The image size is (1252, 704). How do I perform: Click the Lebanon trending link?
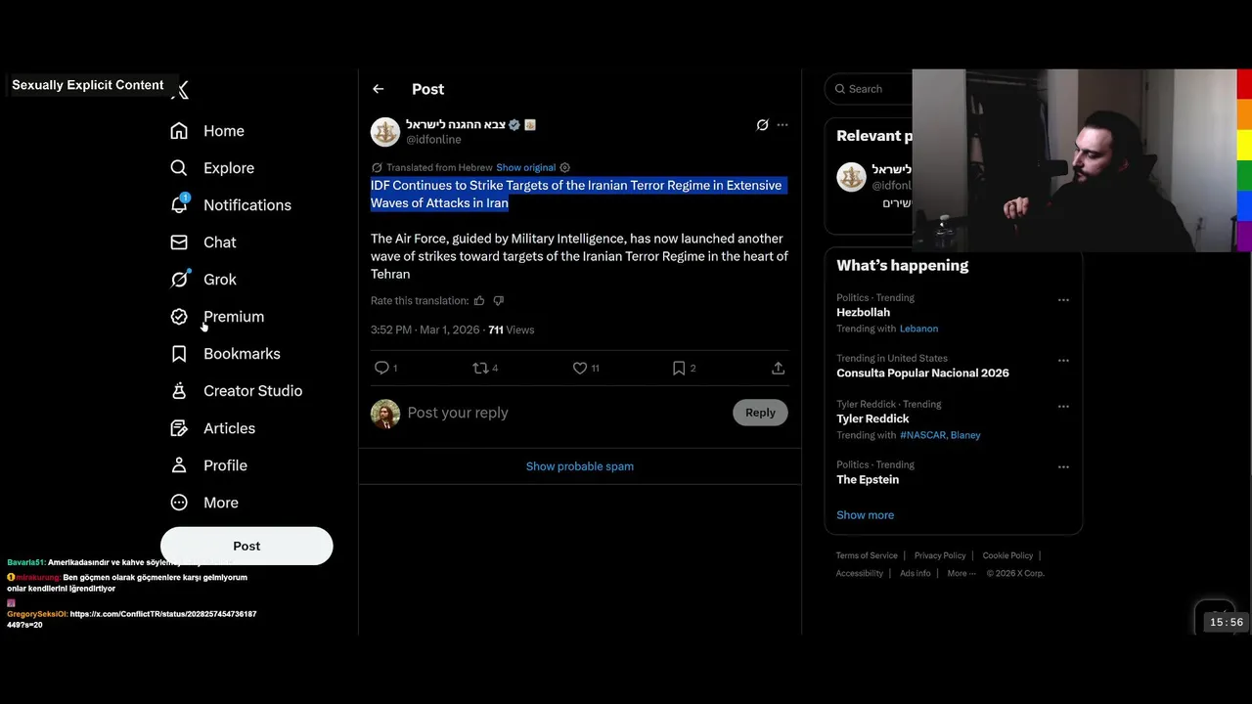[918, 329]
